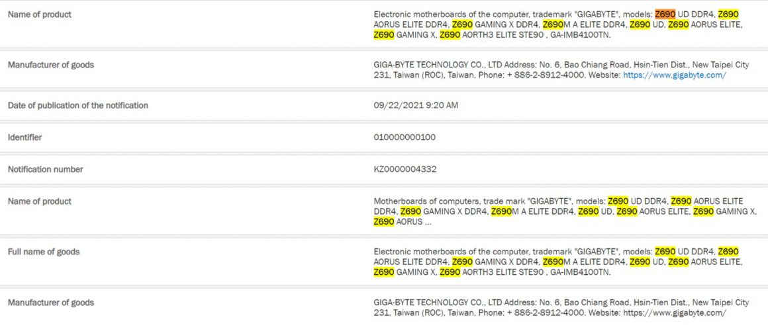Select the "Date of publication of the notification" label
Image resolution: width=768 pixels, height=325 pixels.
click(x=78, y=106)
